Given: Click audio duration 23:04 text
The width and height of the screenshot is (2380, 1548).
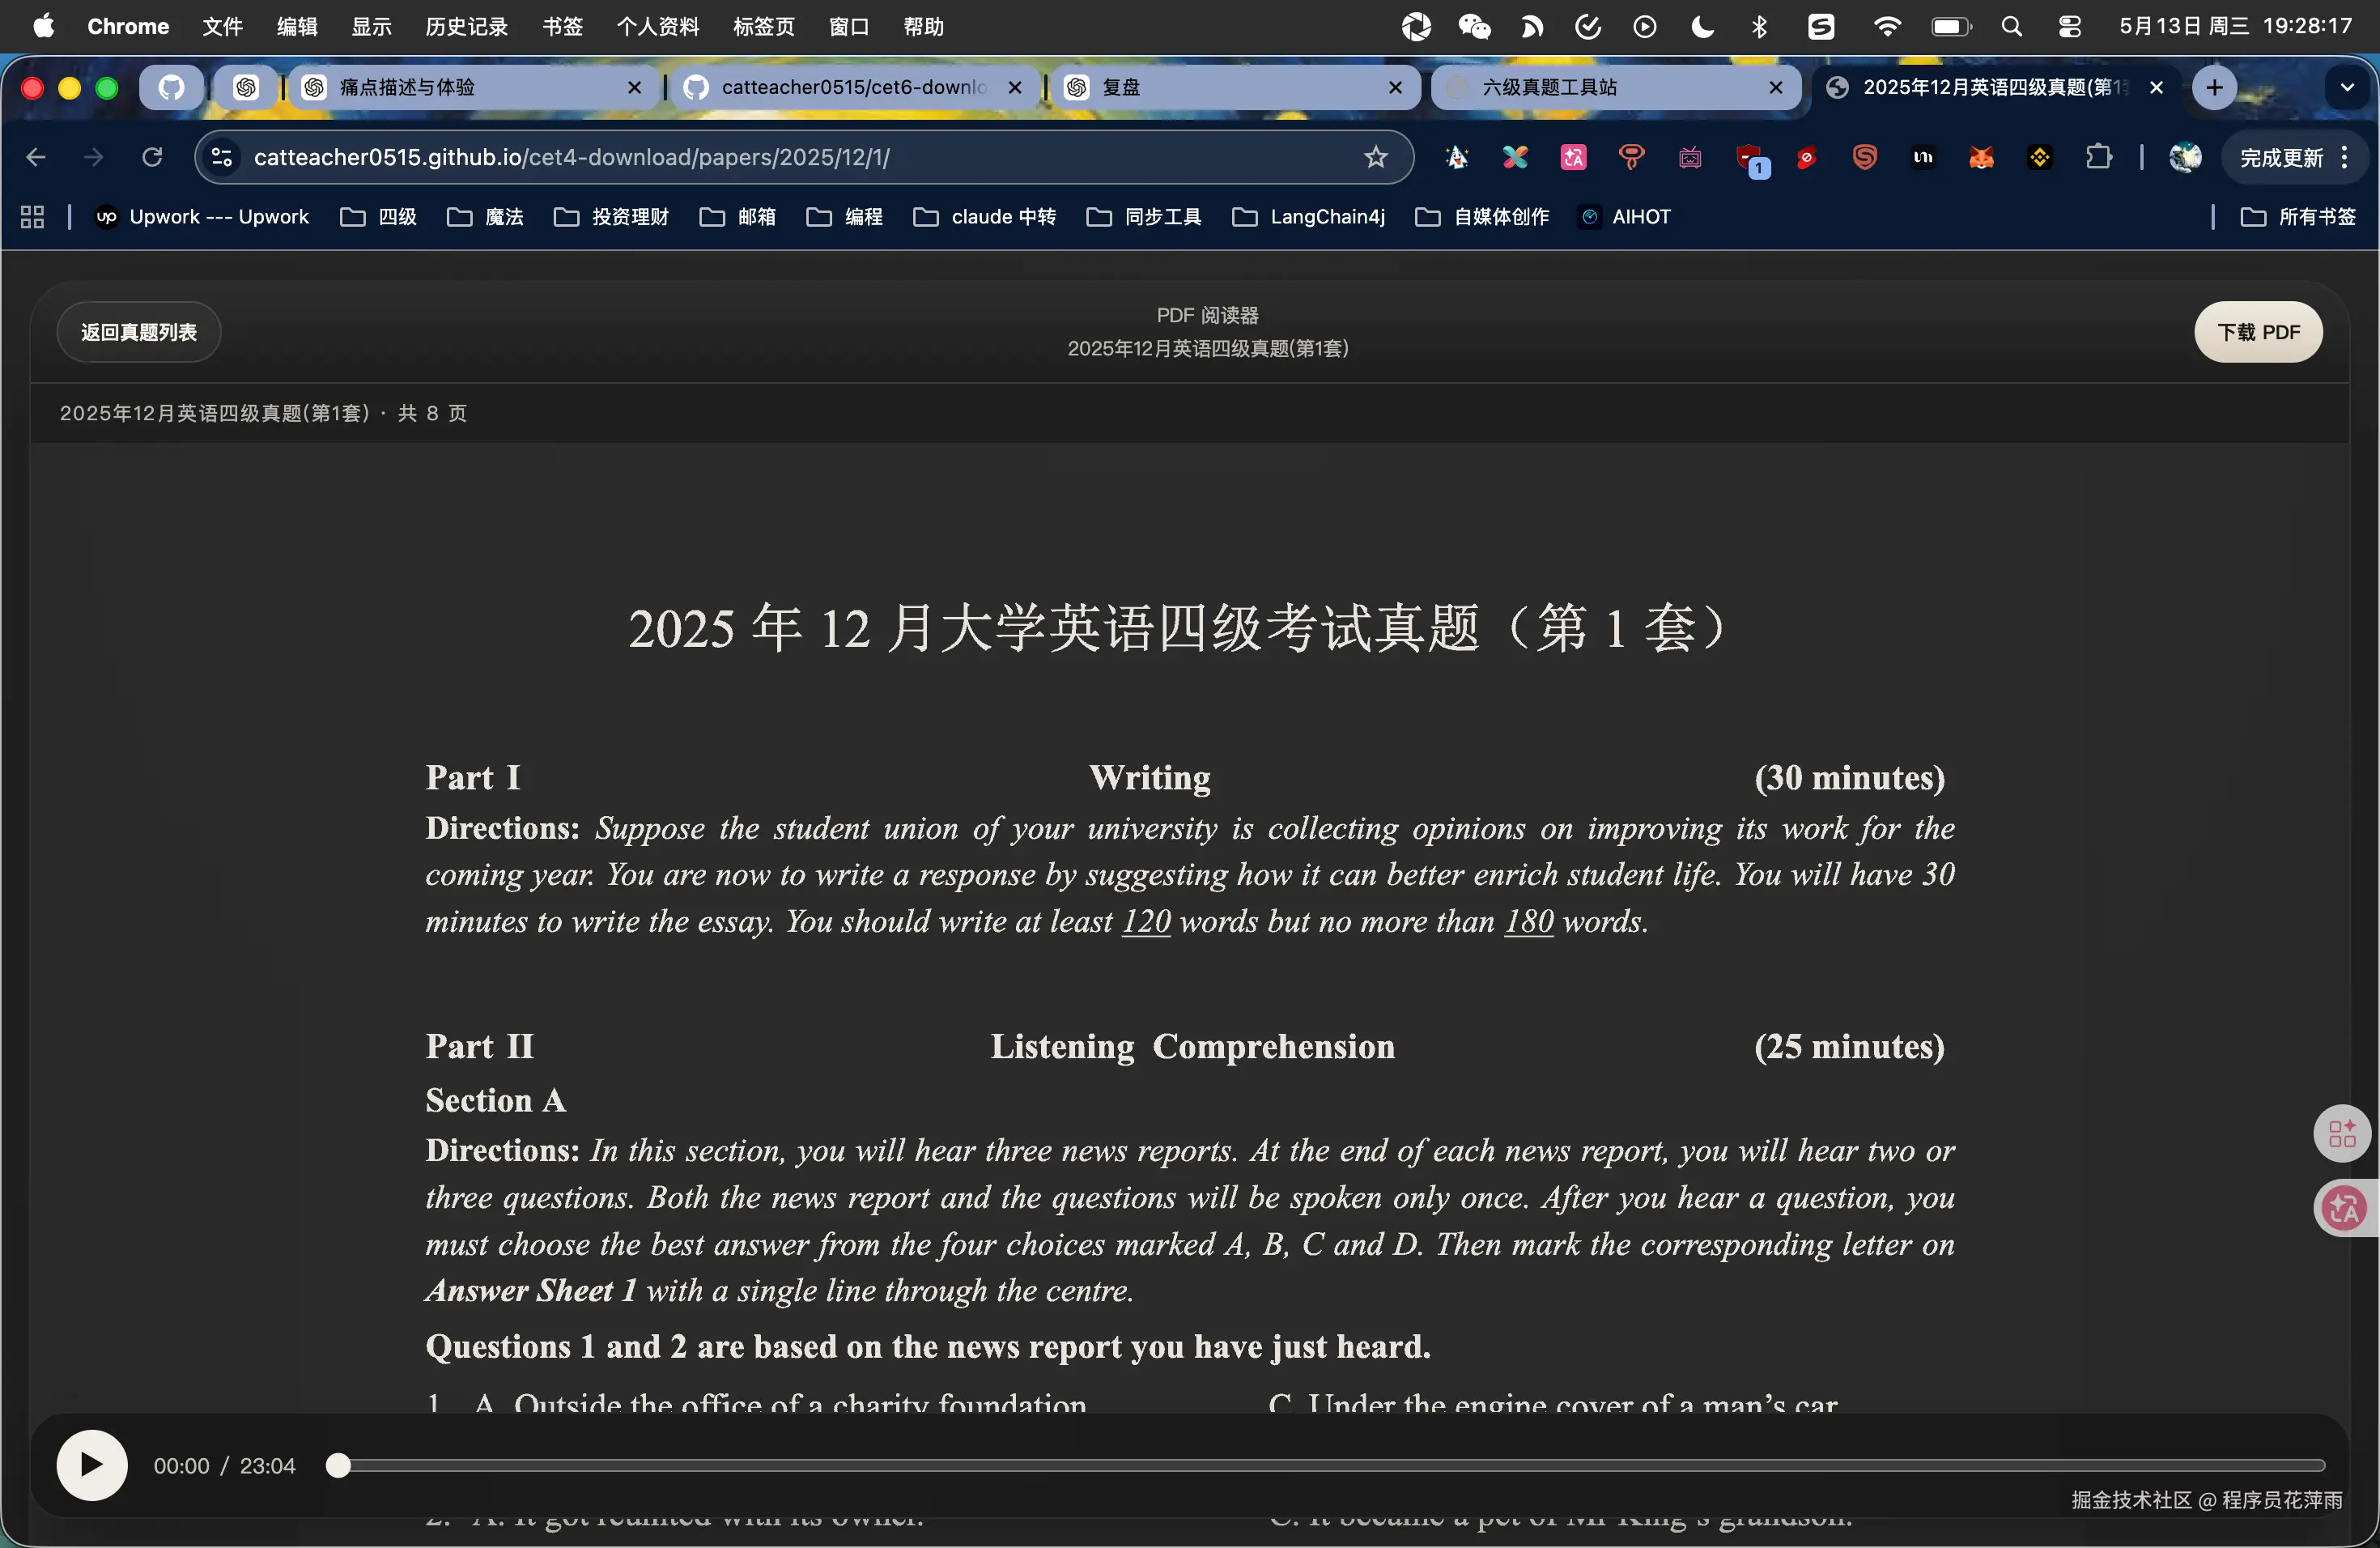Looking at the screenshot, I should (268, 1465).
